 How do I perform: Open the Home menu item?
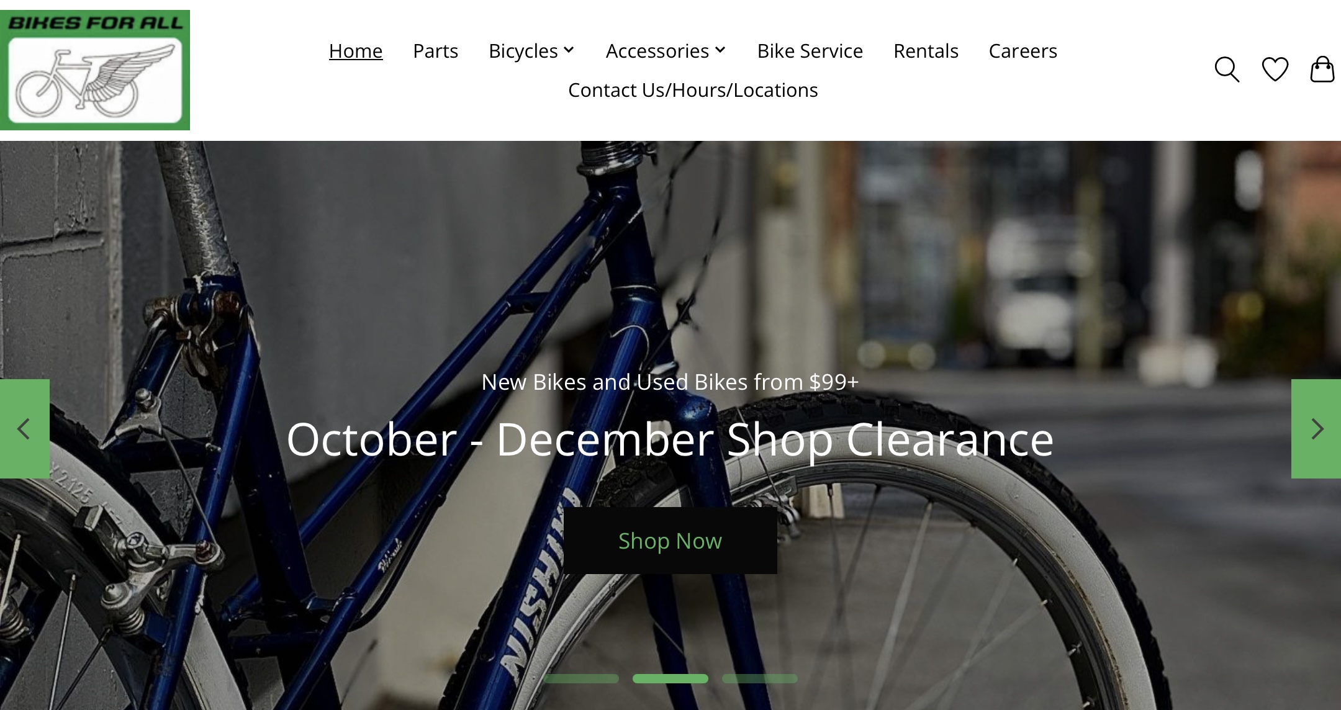356,51
